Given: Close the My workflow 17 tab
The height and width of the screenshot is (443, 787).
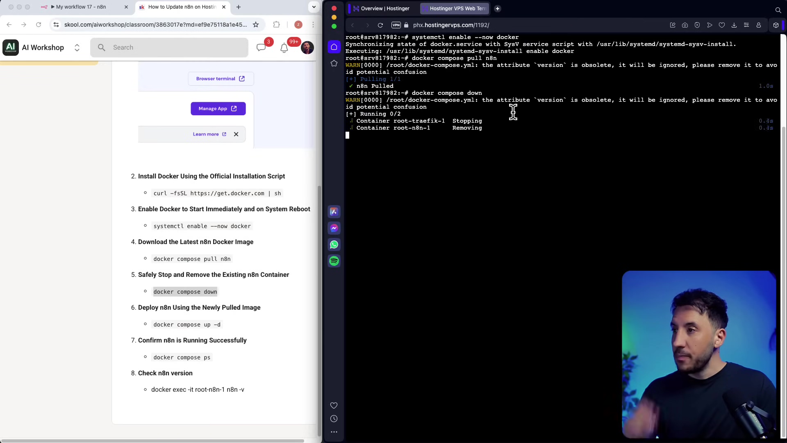Looking at the screenshot, I should (126, 7).
